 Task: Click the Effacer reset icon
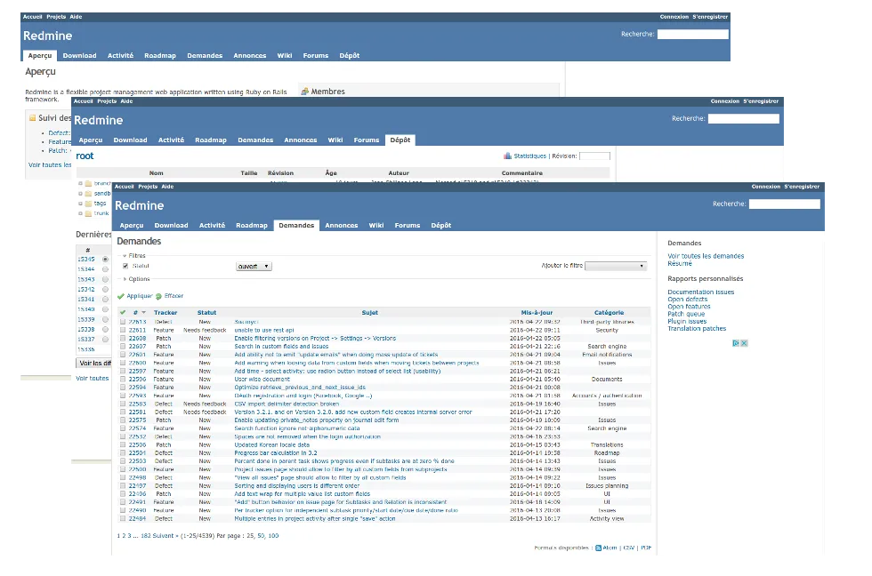(158, 296)
